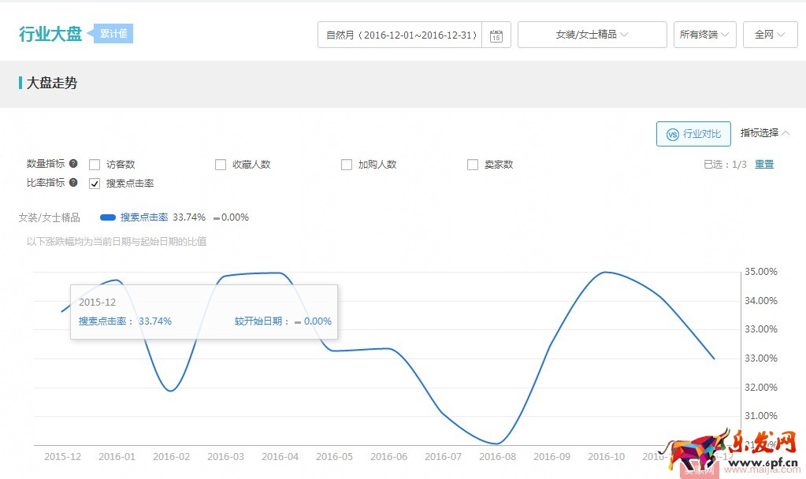Click help icon next to 比率指标
The height and width of the screenshot is (479, 806).
(73, 183)
